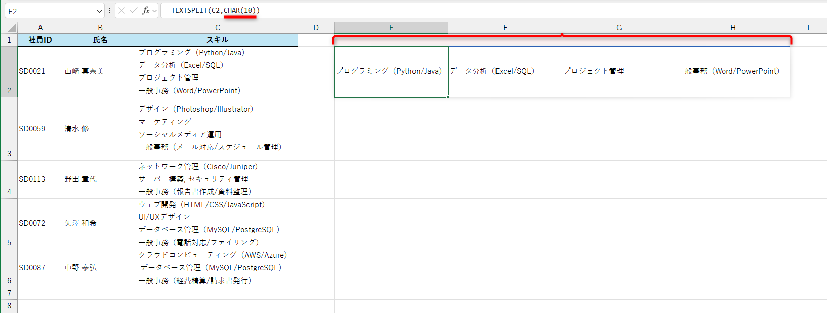The image size is (827, 313).
Task: Select row 1 header
Action: pyautogui.click(x=9, y=40)
